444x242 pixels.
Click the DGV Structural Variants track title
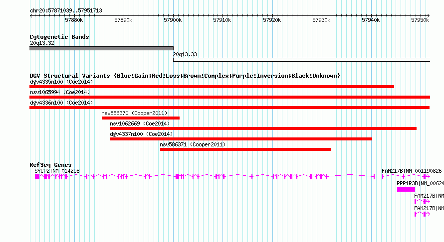(x=185, y=76)
